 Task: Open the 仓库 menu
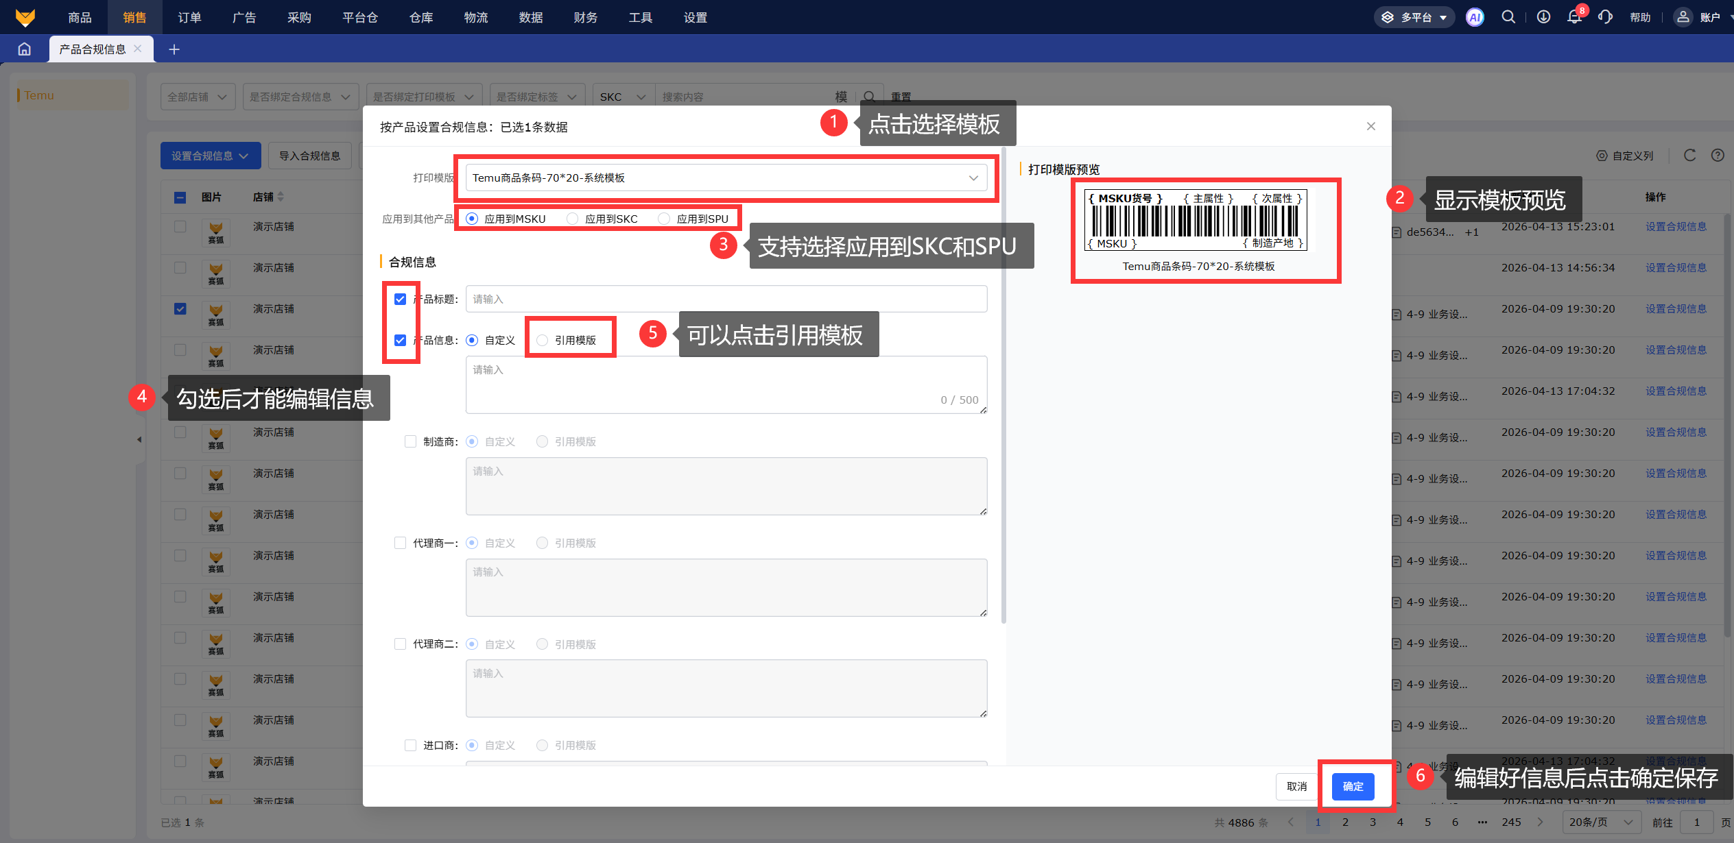pos(421,17)
